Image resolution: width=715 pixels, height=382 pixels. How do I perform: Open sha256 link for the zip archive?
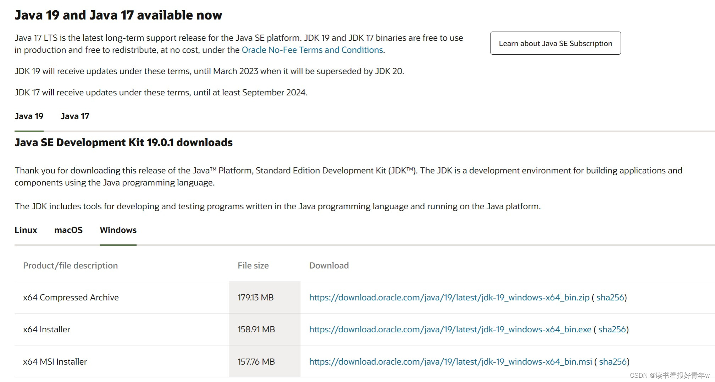610,298
